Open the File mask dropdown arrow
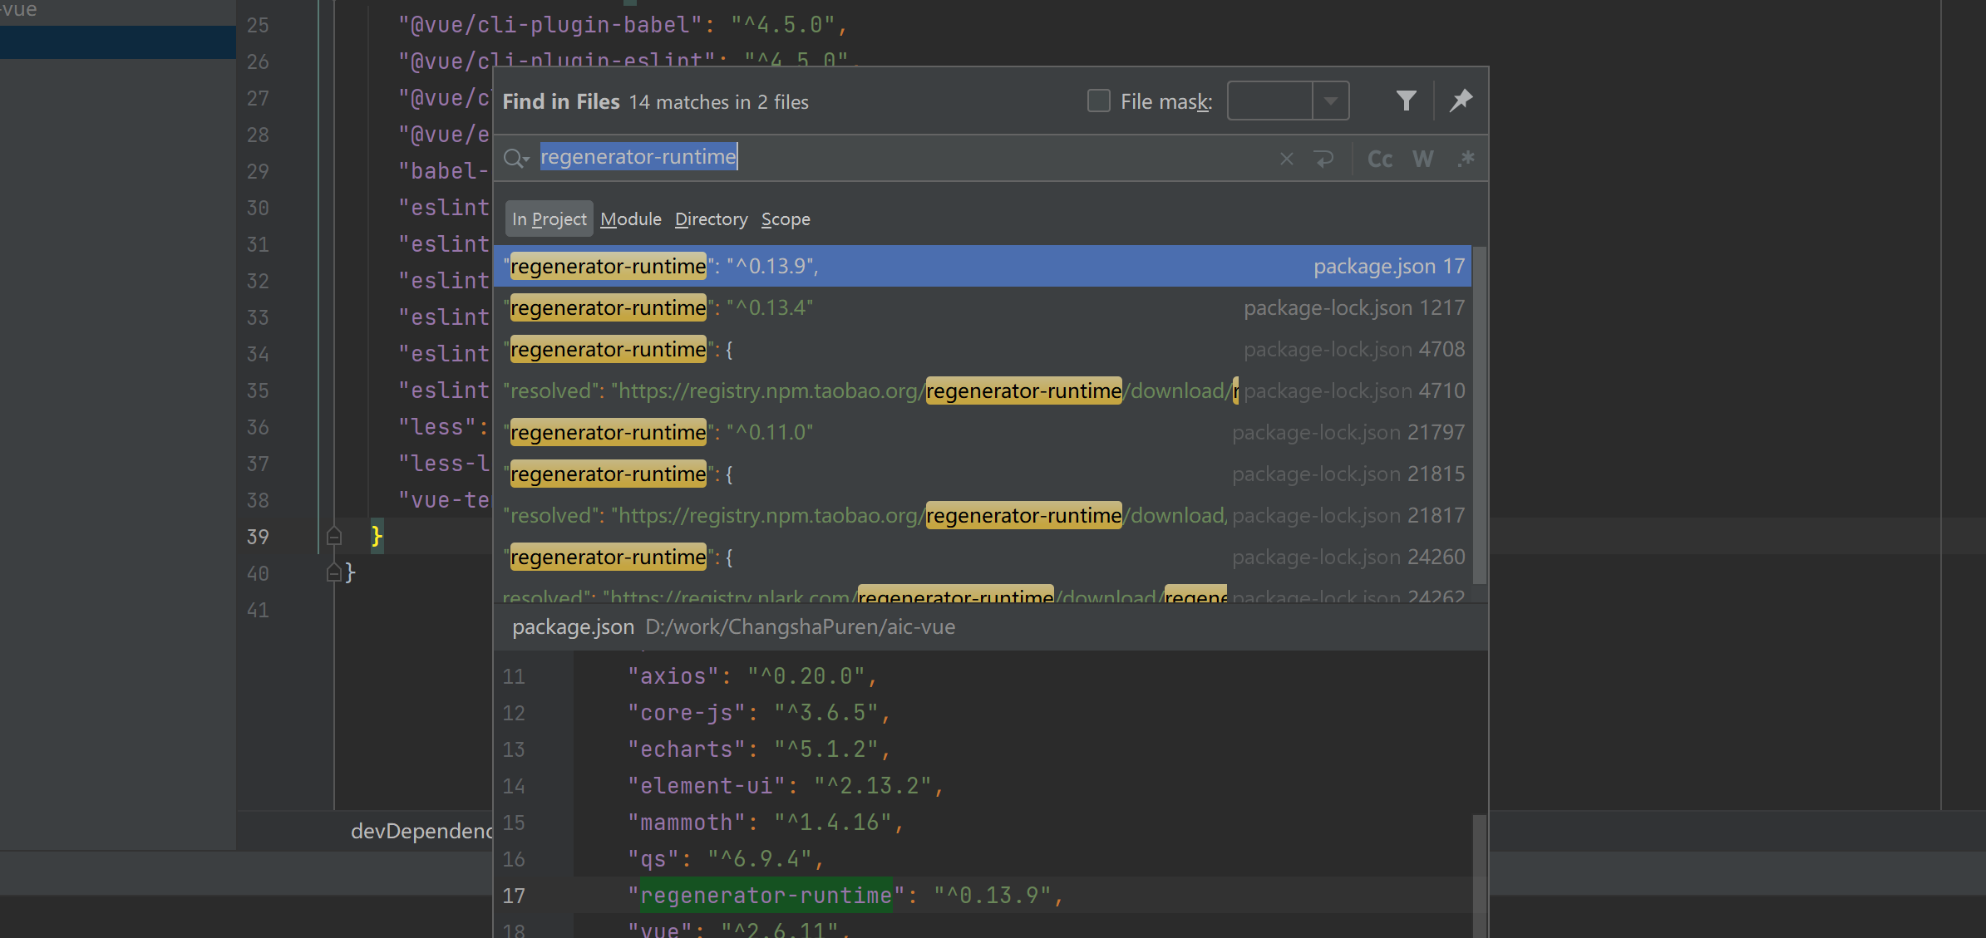 tap(1331, 101)
